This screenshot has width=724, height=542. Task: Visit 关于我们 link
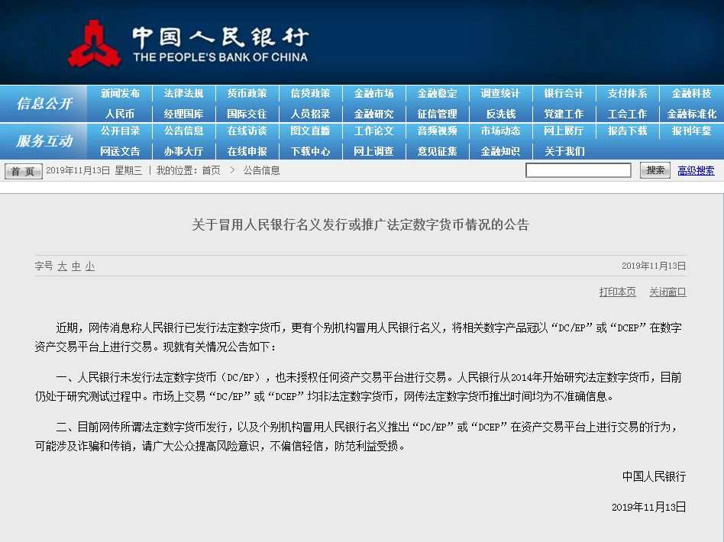[x=564, y=151]
